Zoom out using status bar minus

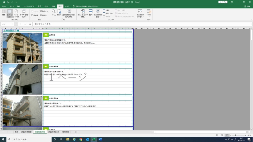coord(231,135)
